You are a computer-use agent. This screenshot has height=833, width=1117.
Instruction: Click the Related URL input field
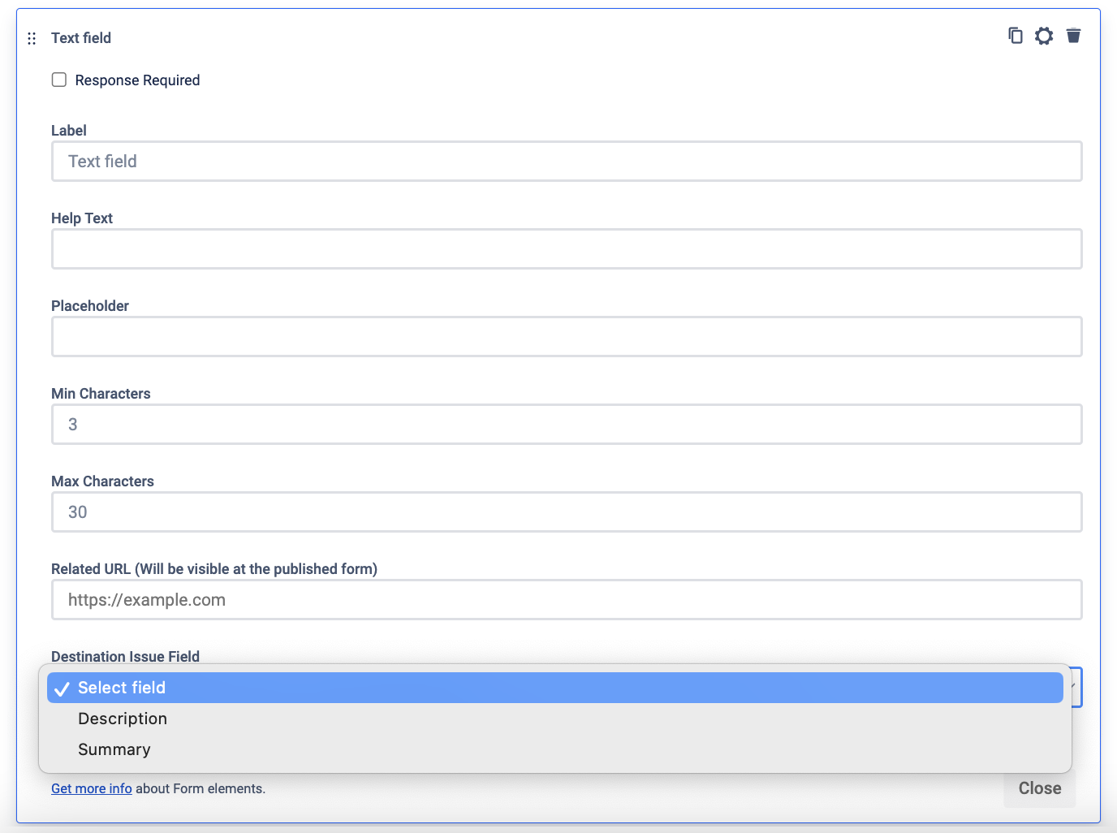click(x=567, y=599)
